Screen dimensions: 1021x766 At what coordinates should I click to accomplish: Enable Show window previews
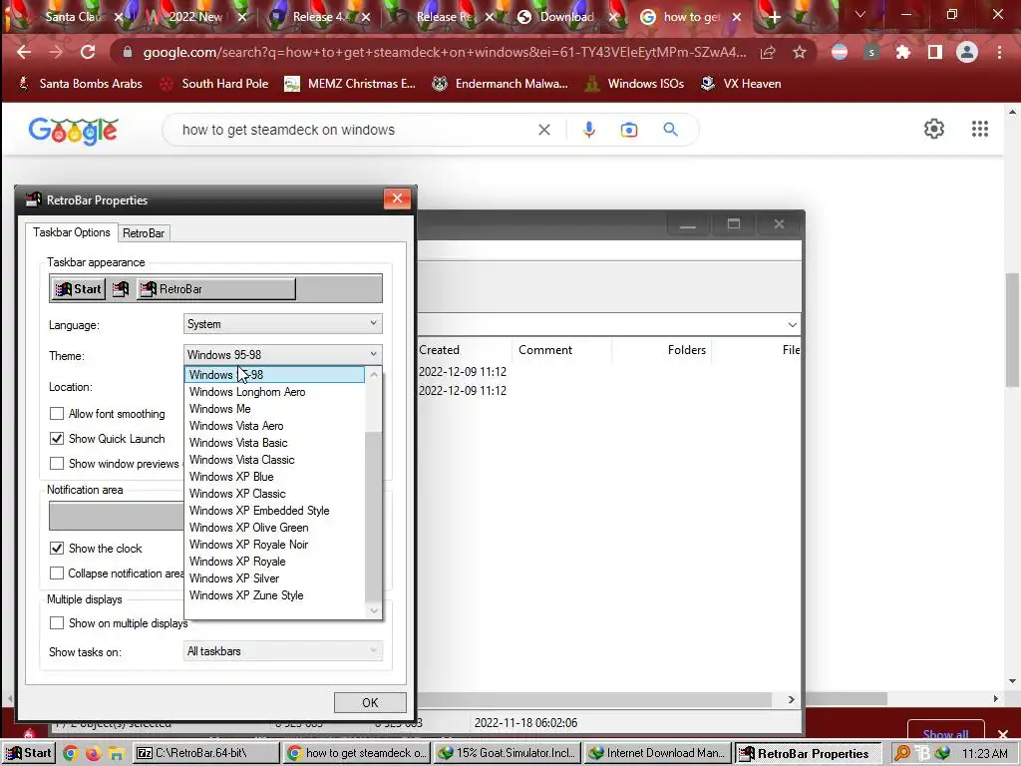pyautogui.click(x=57, y=463)
